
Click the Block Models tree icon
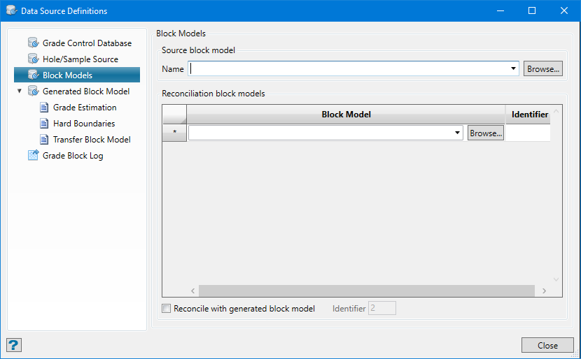(33, 75)
